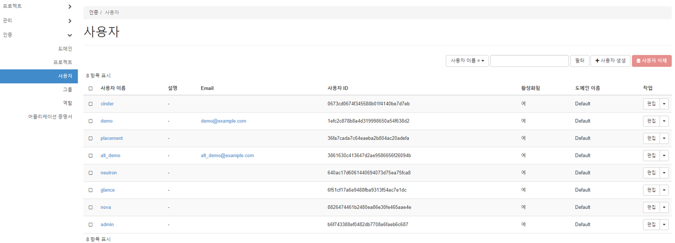Screen dimensions: 675x243
Task: Collapse the 인증 sidebar section chevron
Action: click(x=70, y=35)
